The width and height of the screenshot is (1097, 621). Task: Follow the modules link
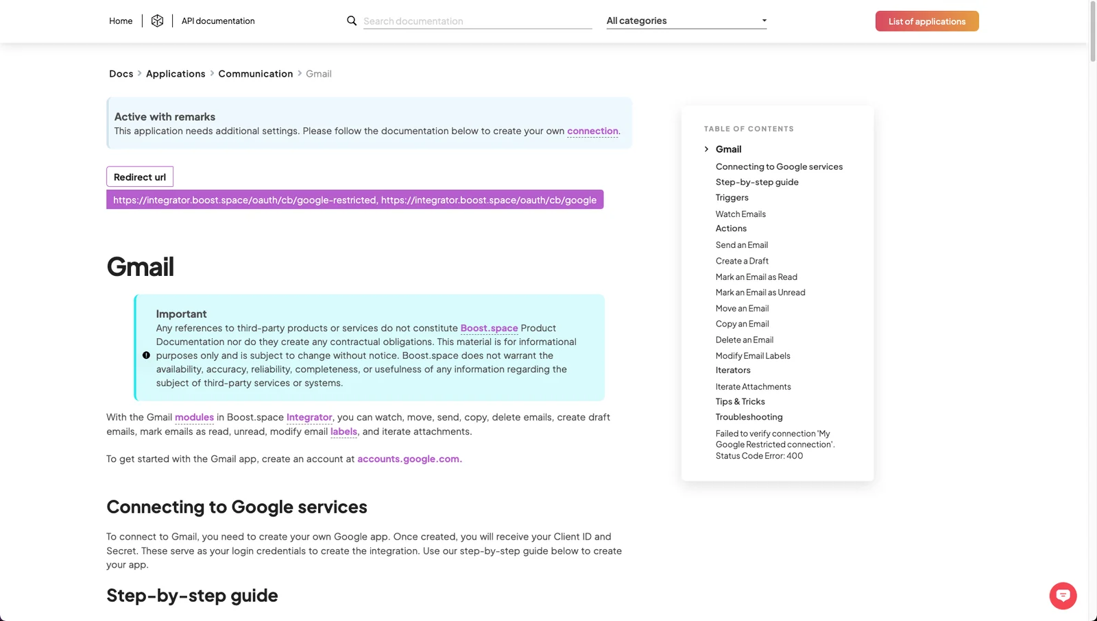coord(195,417)
